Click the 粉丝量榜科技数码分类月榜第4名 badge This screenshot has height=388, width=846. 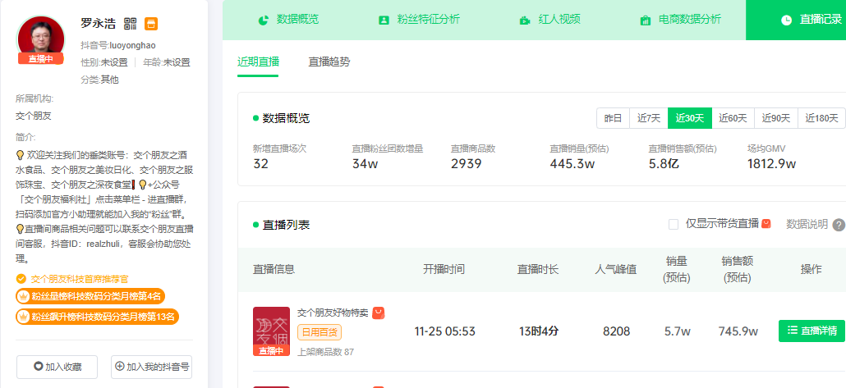click(x=90, y=296)
